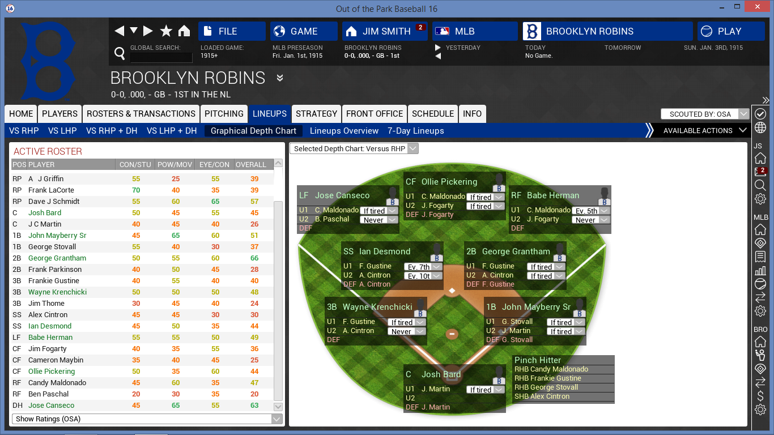Go forward with the right arrow
Image resolution: width=774 pixels, height=435 pixels.
(x=148, y=31)
